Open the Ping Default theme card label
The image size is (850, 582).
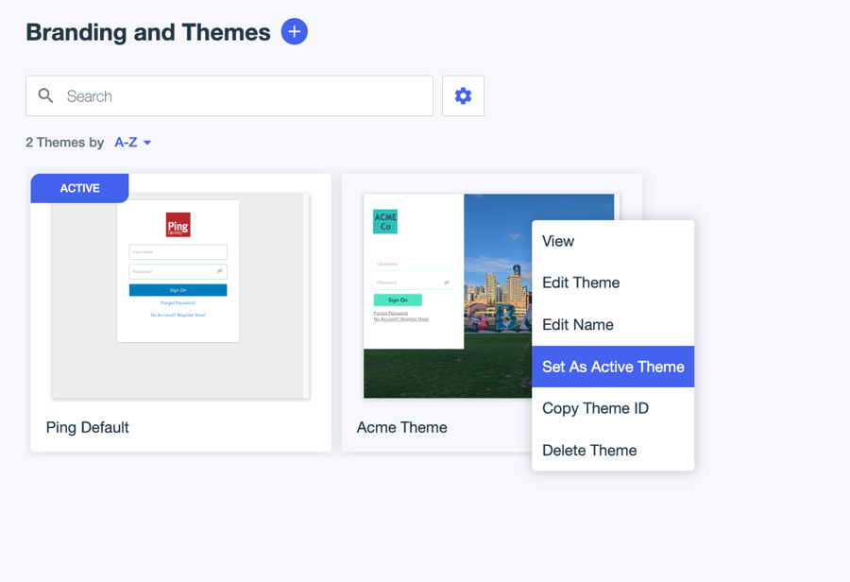(88, 427)
